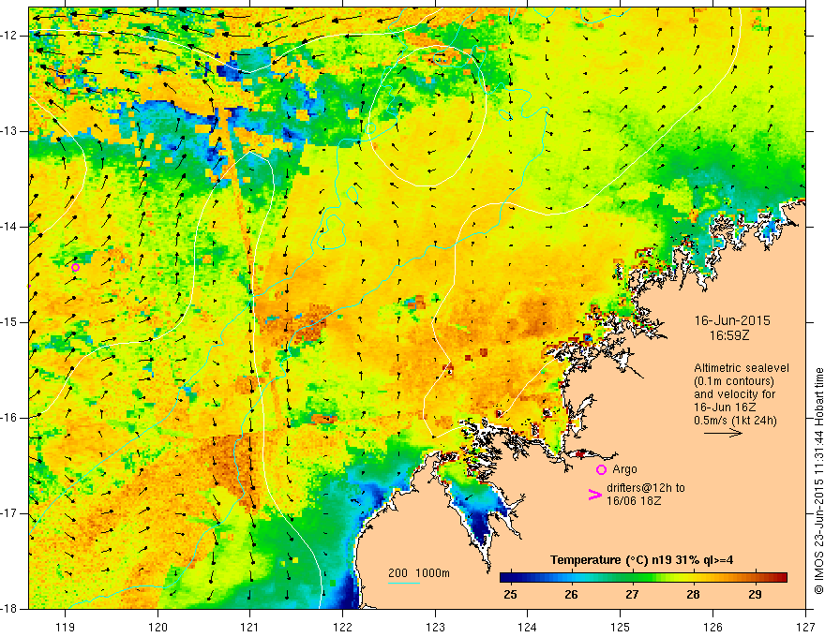The height and width of the screenshot is (637, 825).
Task: Click the magenta drifters arrowhead legend symbol
Action: tap(594, 495)
